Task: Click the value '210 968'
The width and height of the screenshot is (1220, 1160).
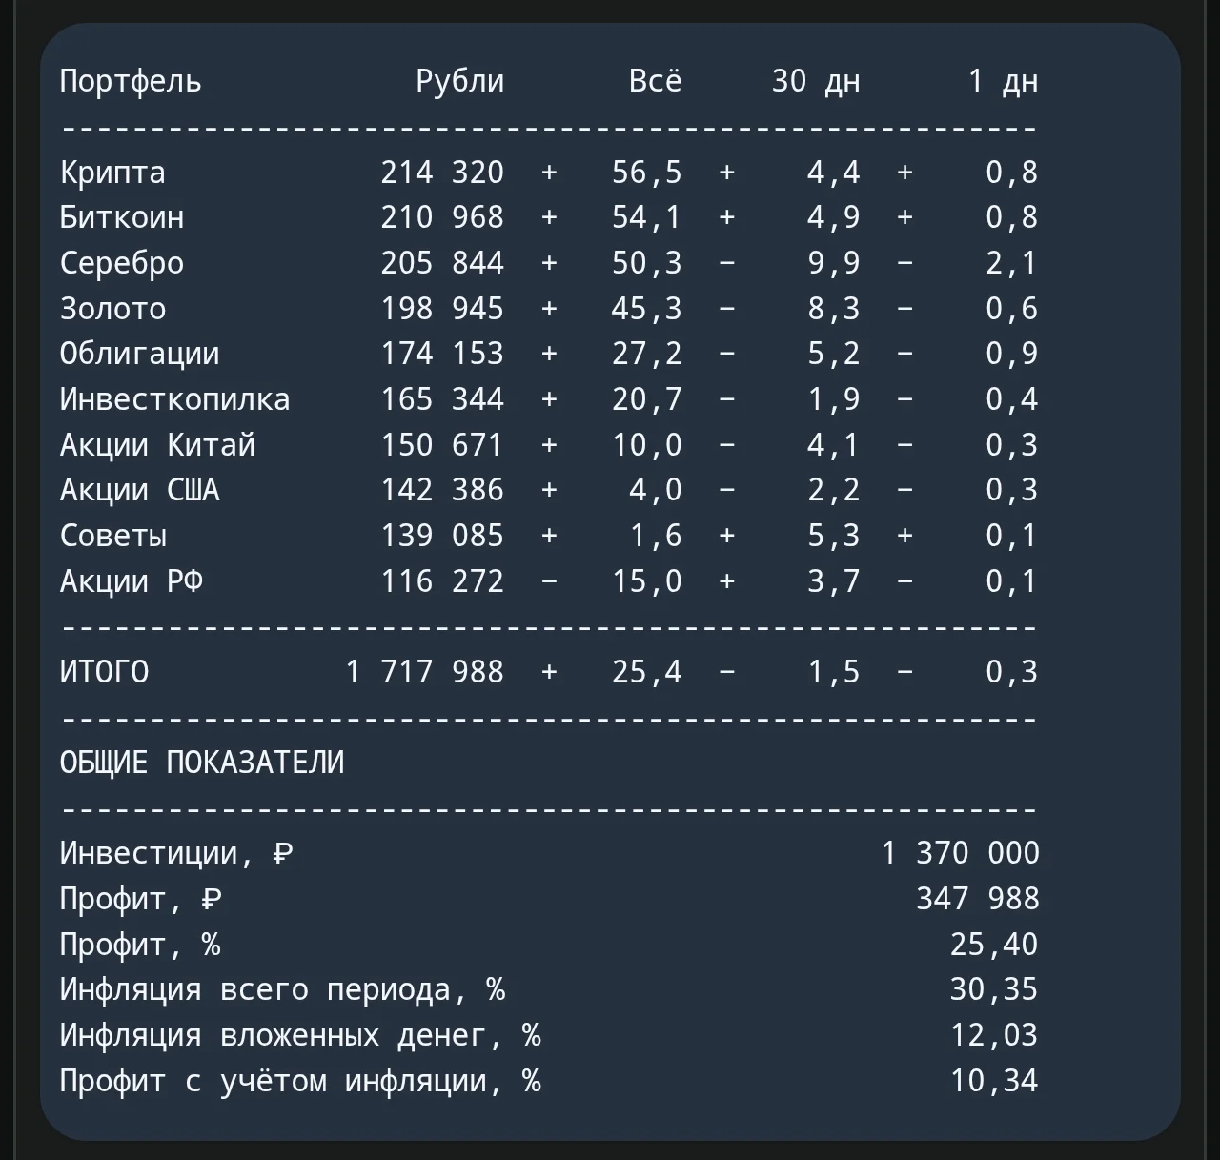Action: [x=442, y=217]
